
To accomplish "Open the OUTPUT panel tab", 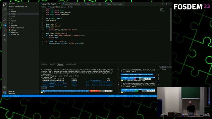I will point(52,64).
